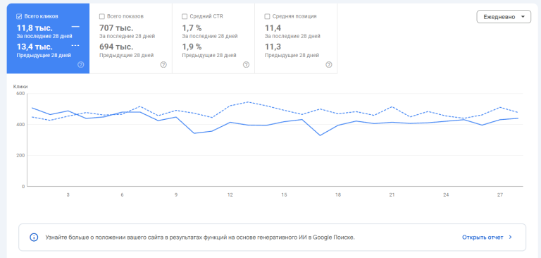
Task: Click the 13,4 тыс. previous clicks value
Action: 35,47
